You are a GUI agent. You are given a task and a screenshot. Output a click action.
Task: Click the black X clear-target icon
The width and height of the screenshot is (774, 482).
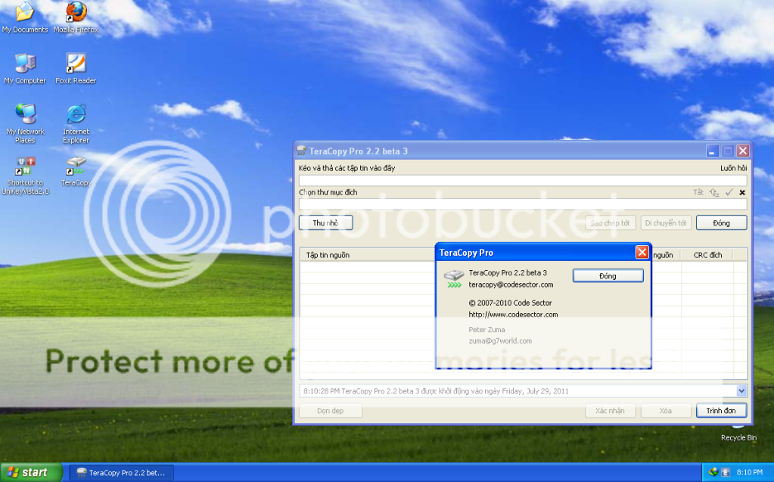point(742,193)
